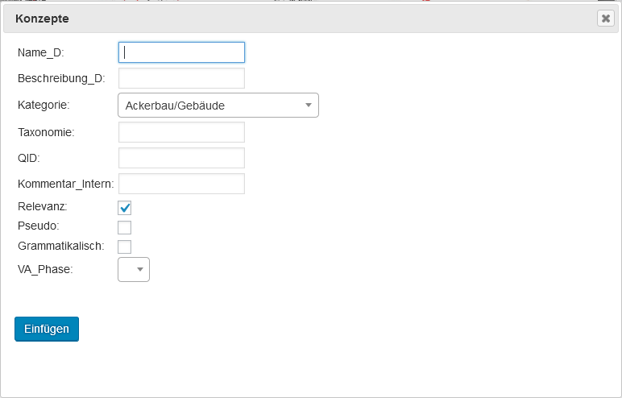
Task: Expand the VA_Phase dropdown
Action: click(134, 269)
